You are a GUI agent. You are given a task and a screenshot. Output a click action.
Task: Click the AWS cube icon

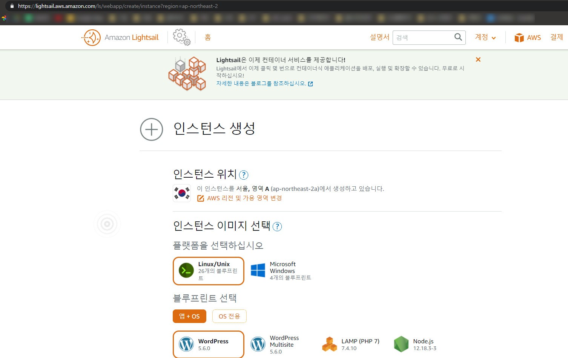tap(519, 38)
